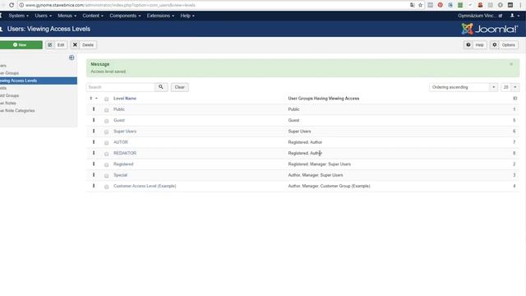Open the Help menu in top bar

pos(187,16)
